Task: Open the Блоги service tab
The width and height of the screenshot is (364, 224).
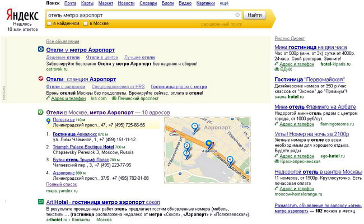Action: [167, 3]
